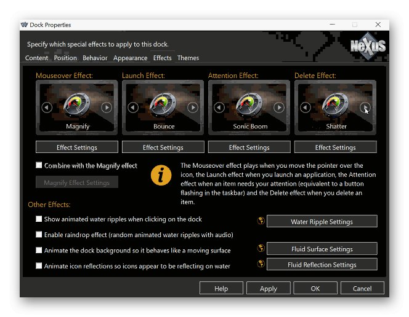Switch to previous Delete effect arrow

(306, 108)
